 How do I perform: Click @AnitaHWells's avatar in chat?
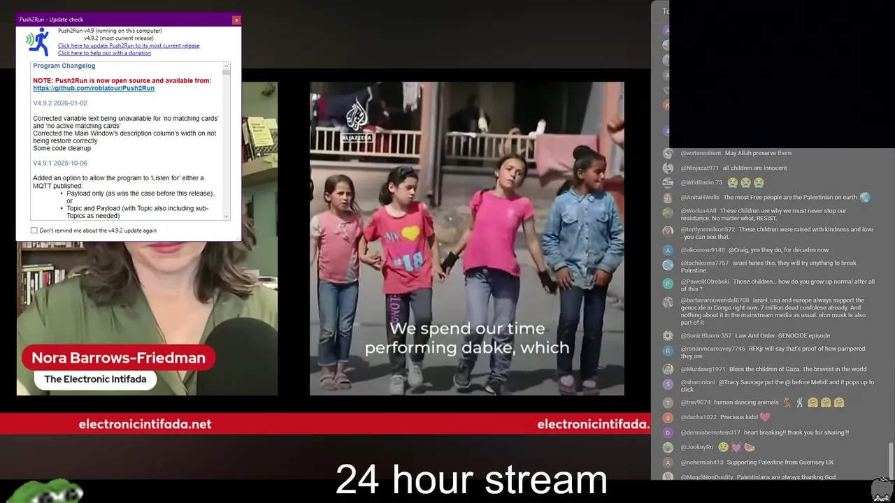point(668,198)
